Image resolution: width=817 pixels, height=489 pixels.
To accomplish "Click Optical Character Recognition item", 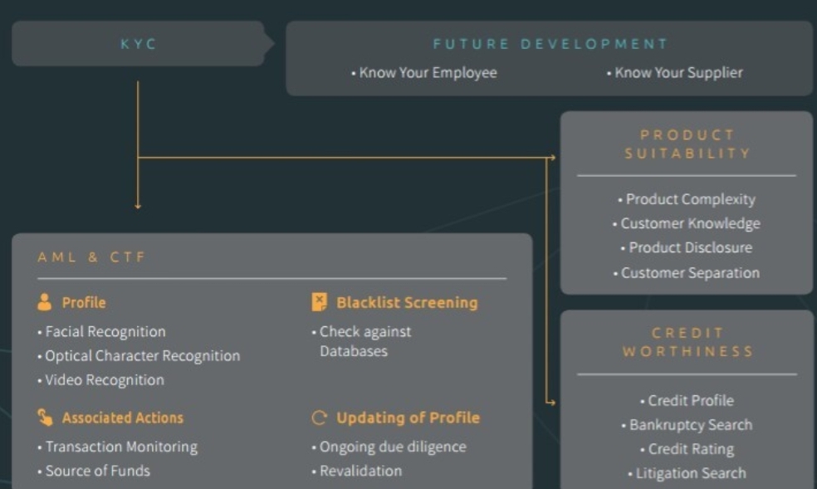I will tap(139, 356).
